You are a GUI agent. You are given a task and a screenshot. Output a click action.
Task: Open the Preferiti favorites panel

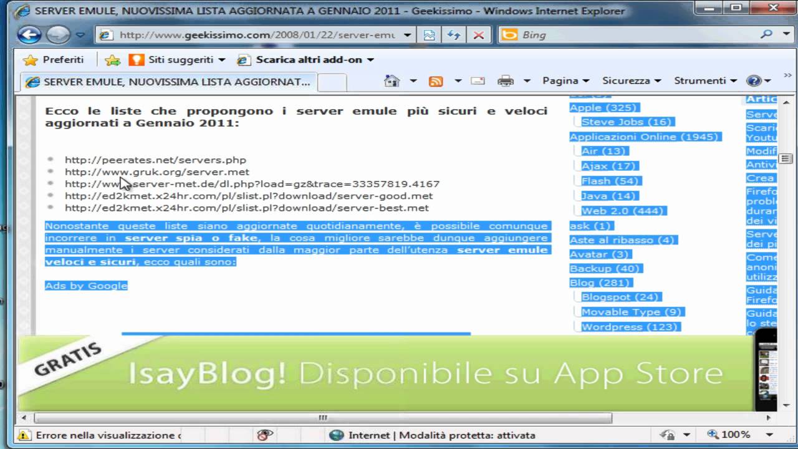53,60
